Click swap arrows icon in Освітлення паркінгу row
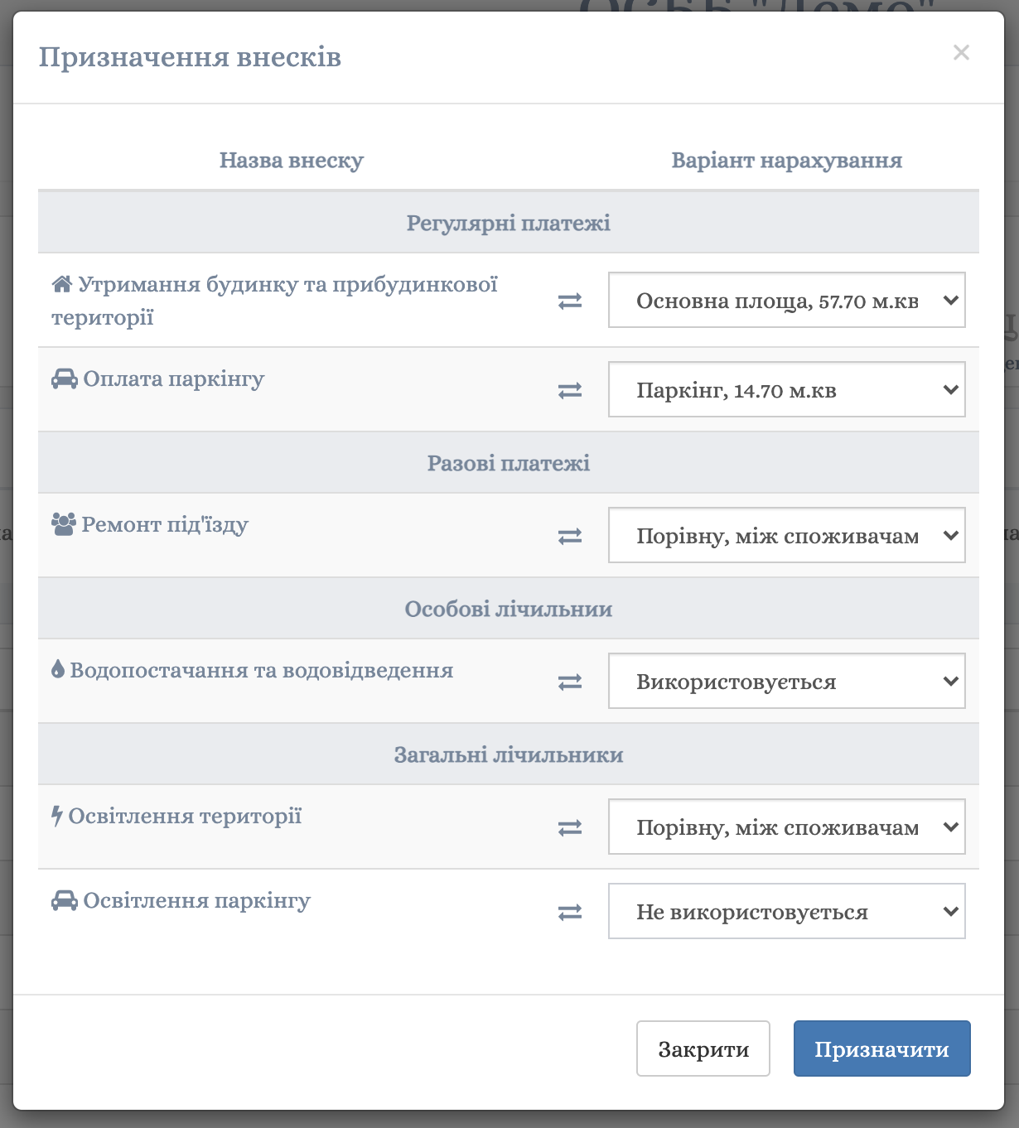This screenshot has width=1019, height=1128. coord(570,913)
